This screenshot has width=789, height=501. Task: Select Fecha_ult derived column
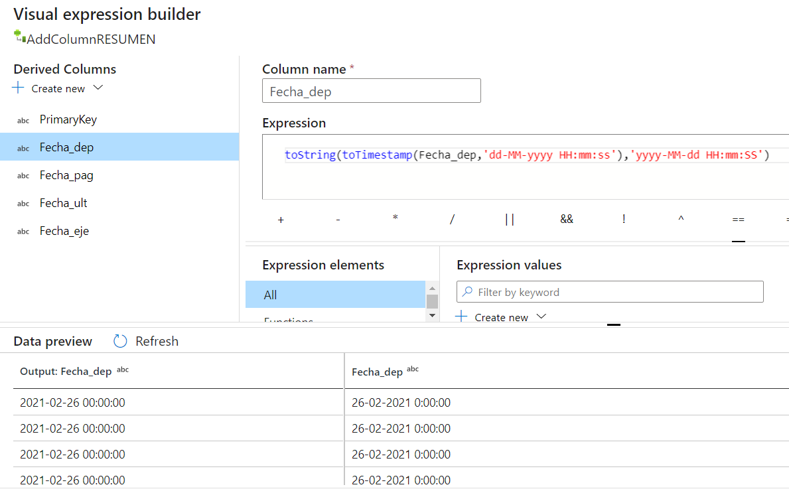[119, 203]
